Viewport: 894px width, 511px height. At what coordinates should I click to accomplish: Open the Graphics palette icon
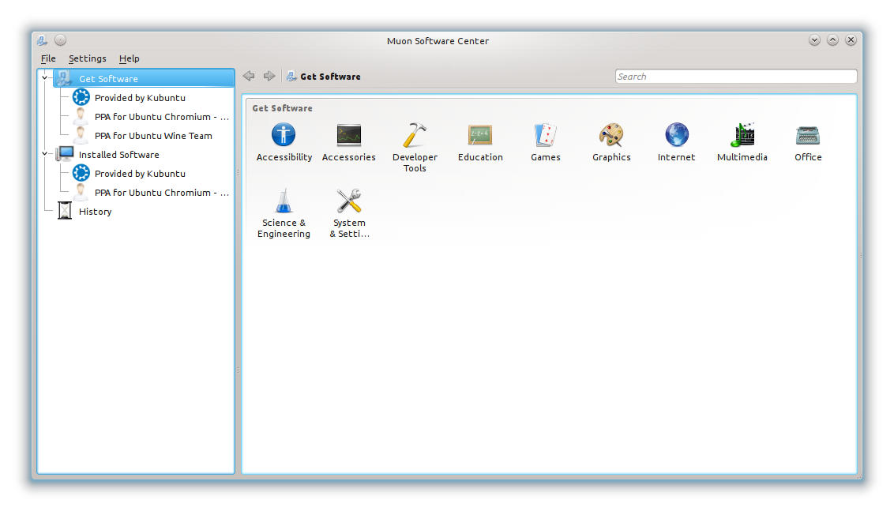tap(611, 135)
